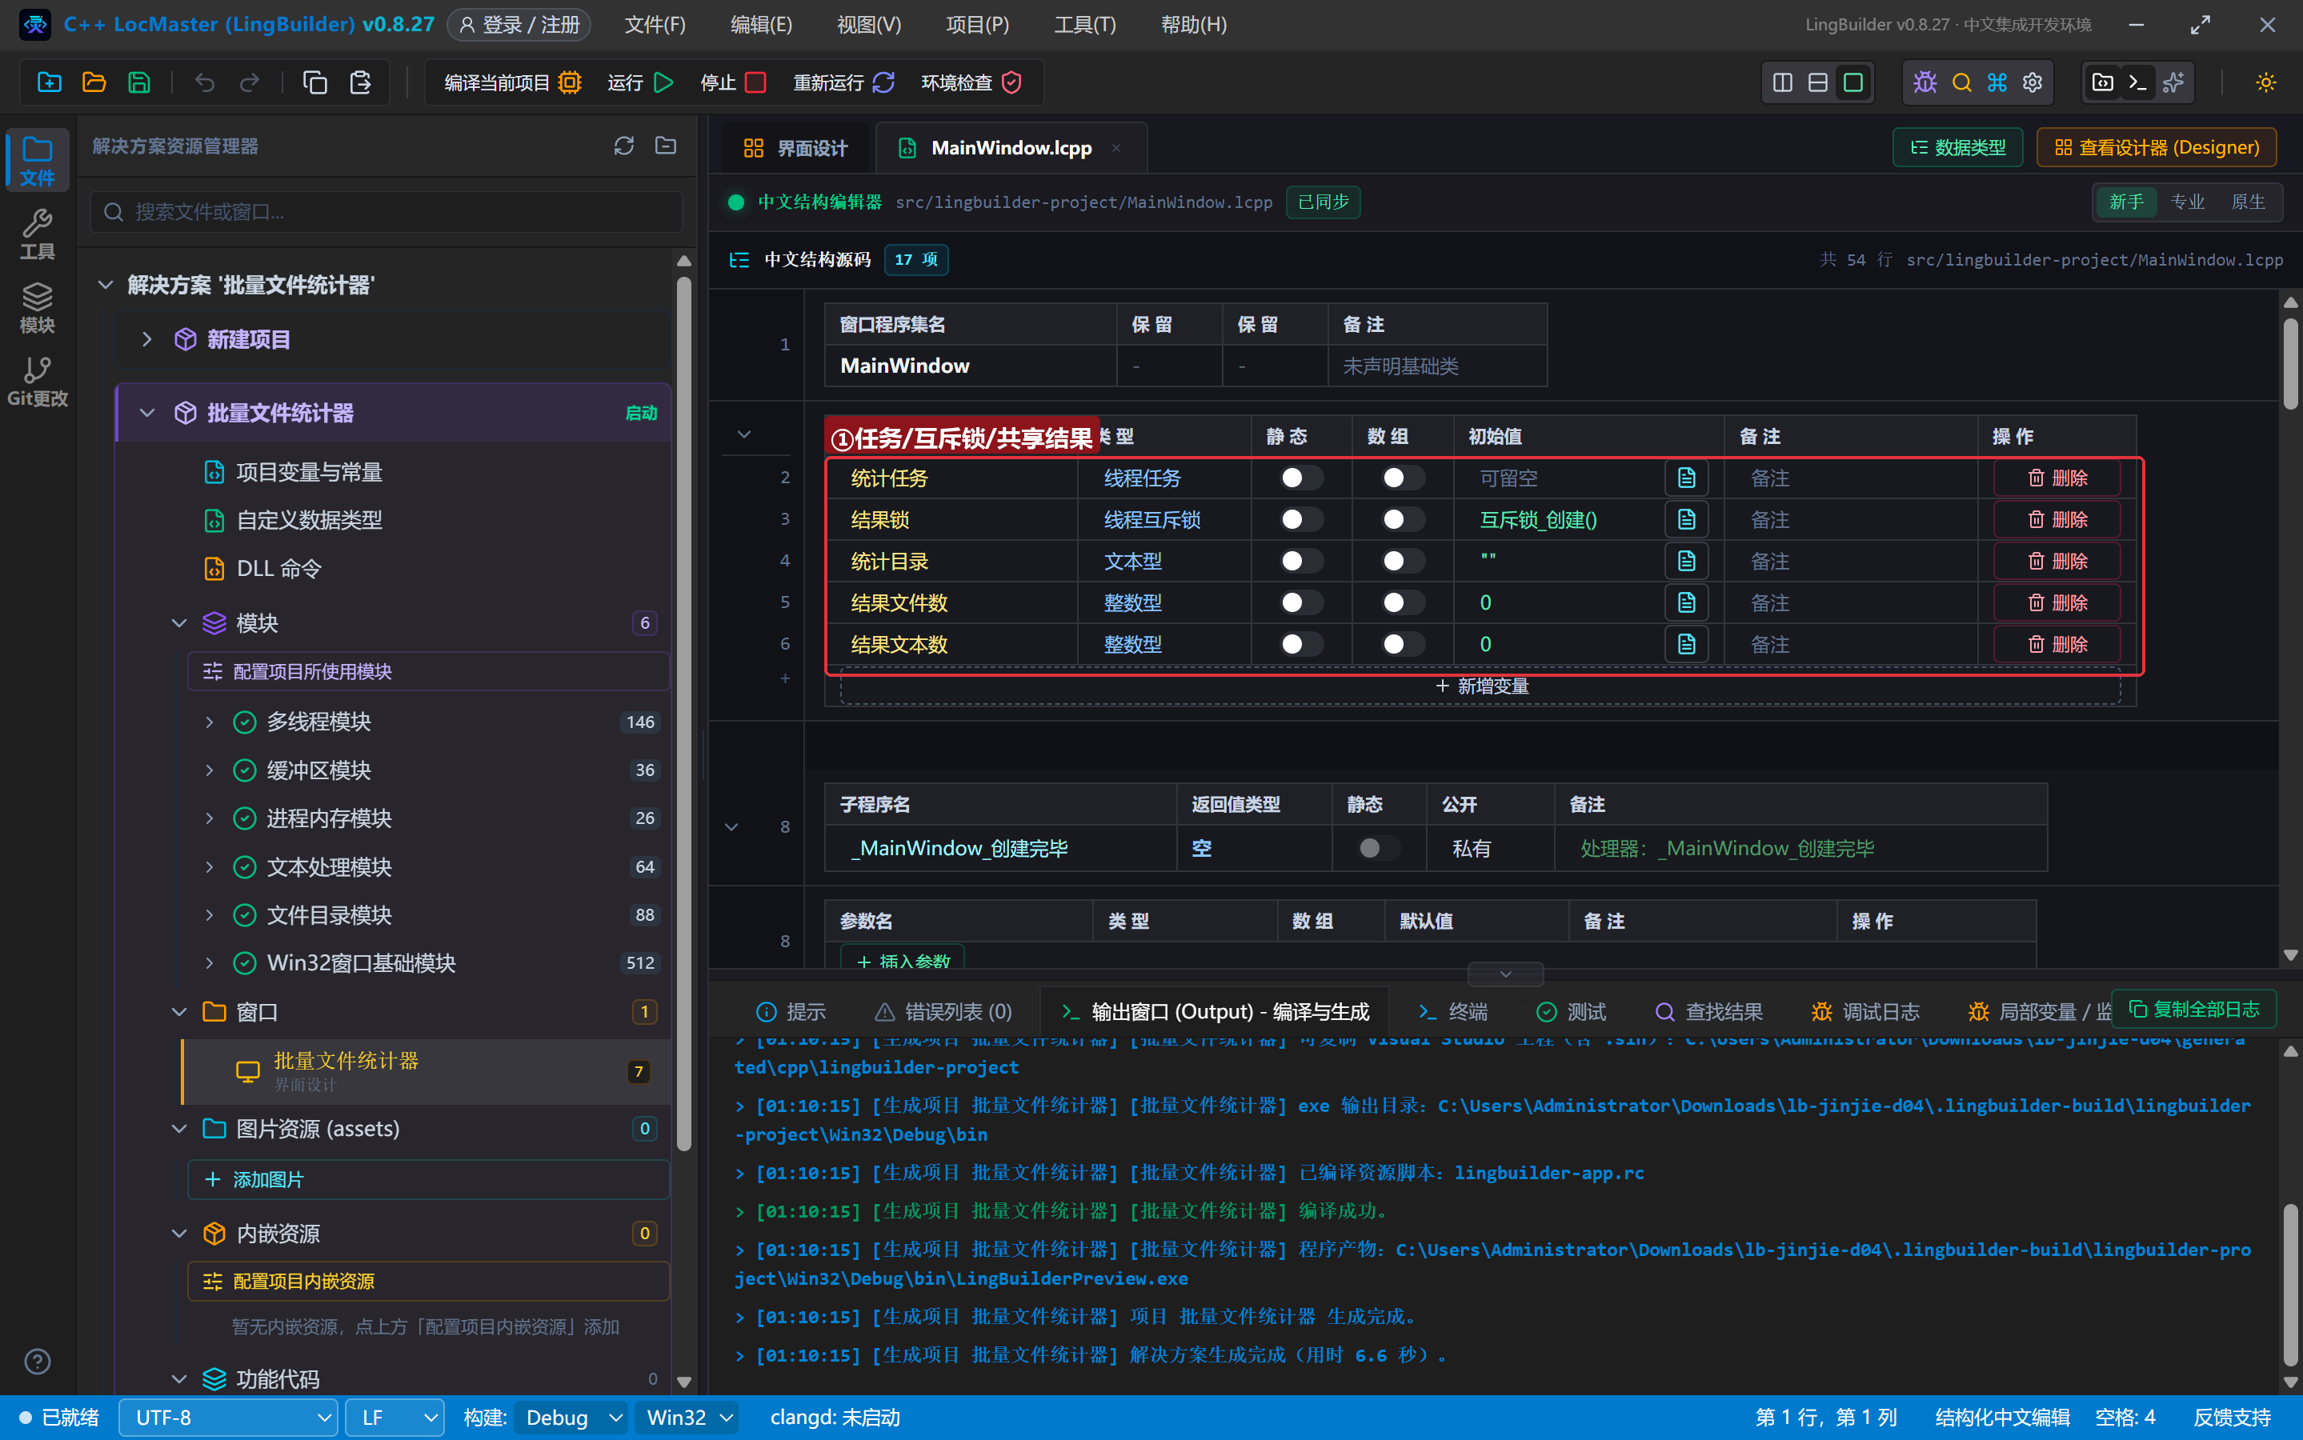Collapse the 模块 tree section
The height and width of the screenshot is (1440, 2303).
(178, 623)
